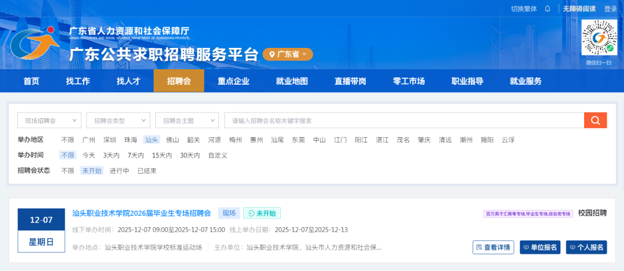Viewport: 624px width, 271px height.
Task: Click the 个人报名 button
Action: coord(586,247)
